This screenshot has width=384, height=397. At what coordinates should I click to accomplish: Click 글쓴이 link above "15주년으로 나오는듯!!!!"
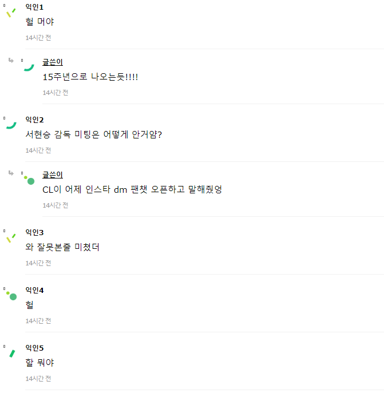(53, 62)
